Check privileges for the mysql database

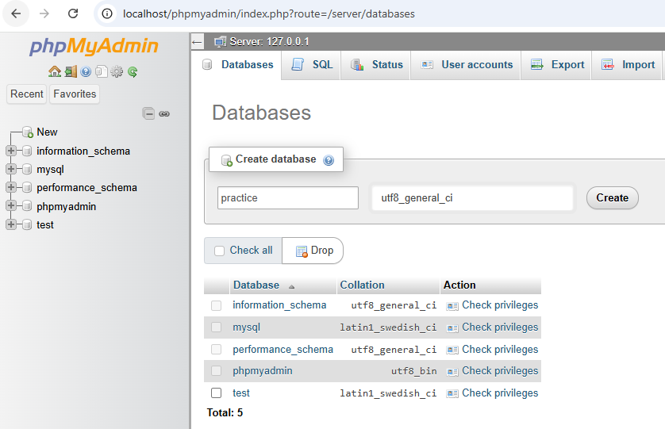(500, 327)
